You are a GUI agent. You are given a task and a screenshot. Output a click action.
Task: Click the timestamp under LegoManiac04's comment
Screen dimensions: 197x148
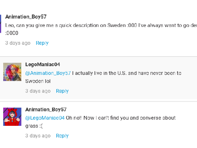pos(38,91)
